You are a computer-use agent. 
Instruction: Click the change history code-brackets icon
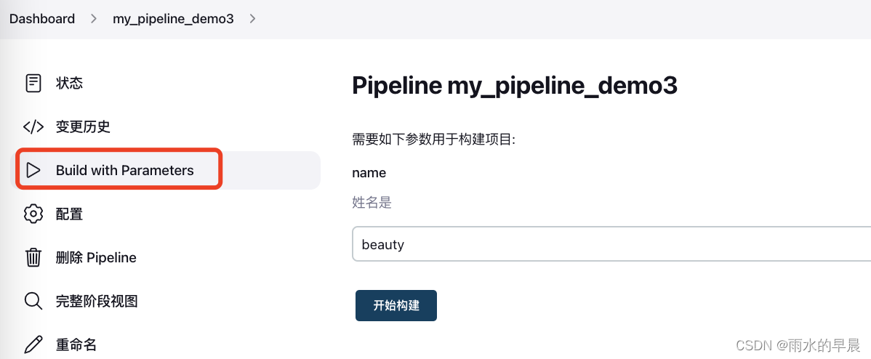click(x=33, y=127)
